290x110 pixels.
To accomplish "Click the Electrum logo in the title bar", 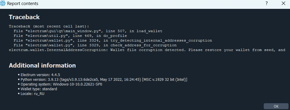I will click(3, 3).
